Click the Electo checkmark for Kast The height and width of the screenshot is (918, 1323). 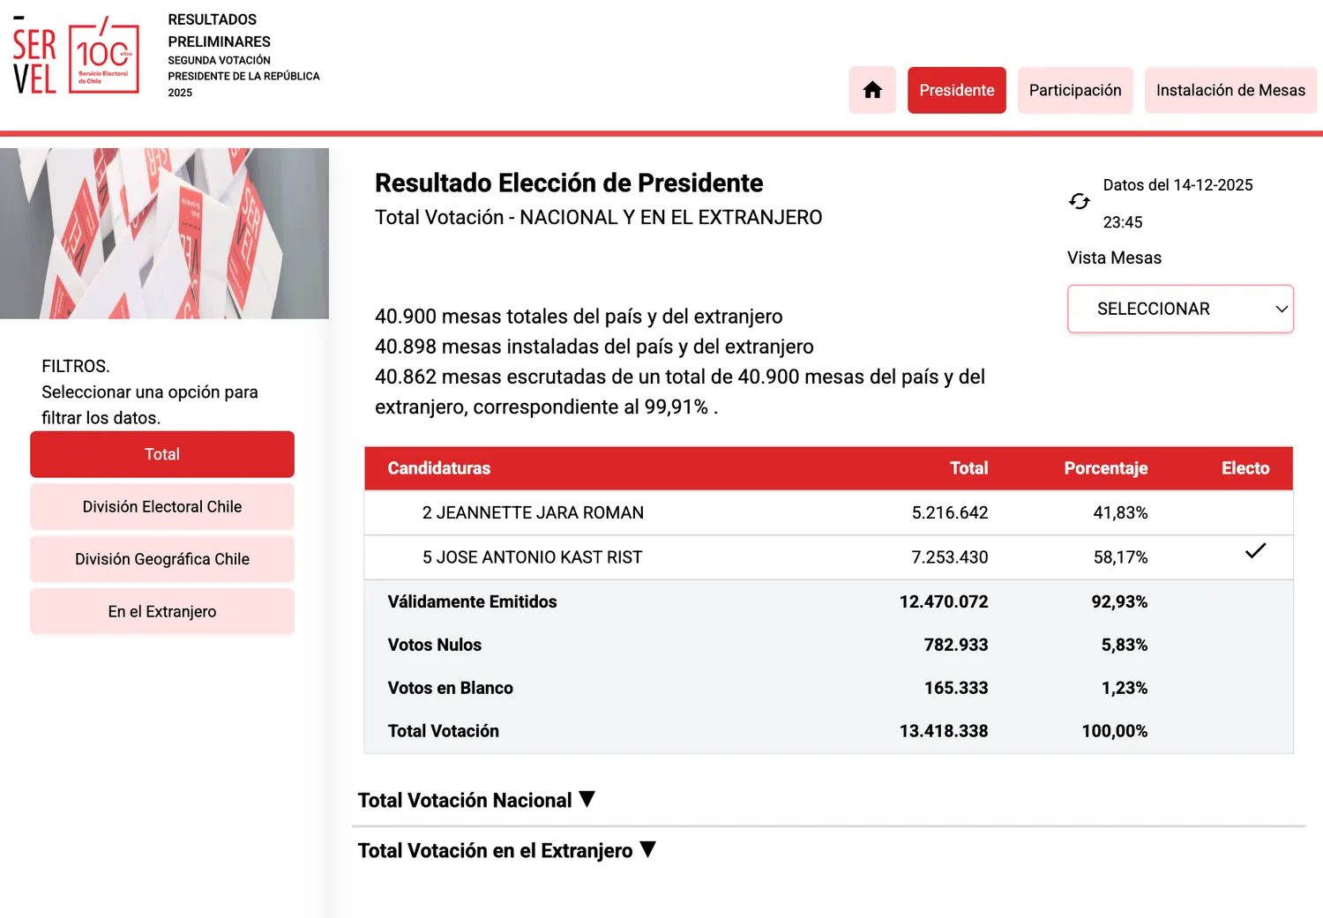pos(1254,551)
